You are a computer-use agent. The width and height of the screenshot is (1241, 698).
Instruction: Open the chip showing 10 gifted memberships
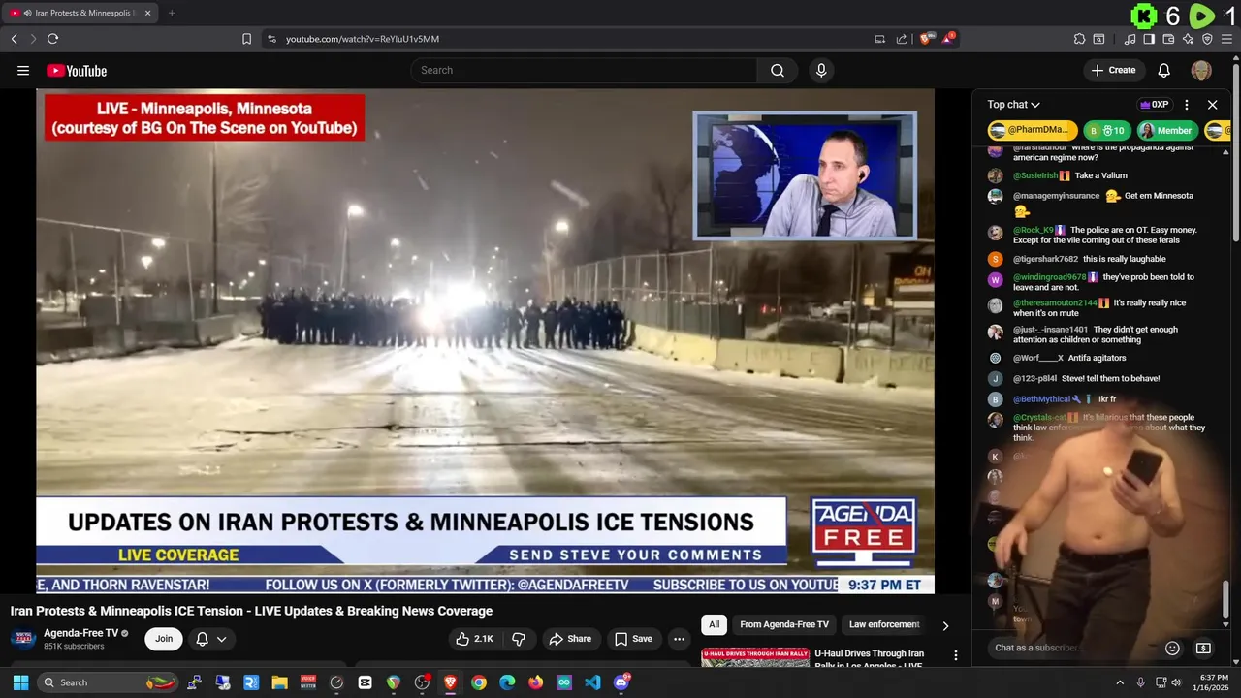[x=1107, y=130]
